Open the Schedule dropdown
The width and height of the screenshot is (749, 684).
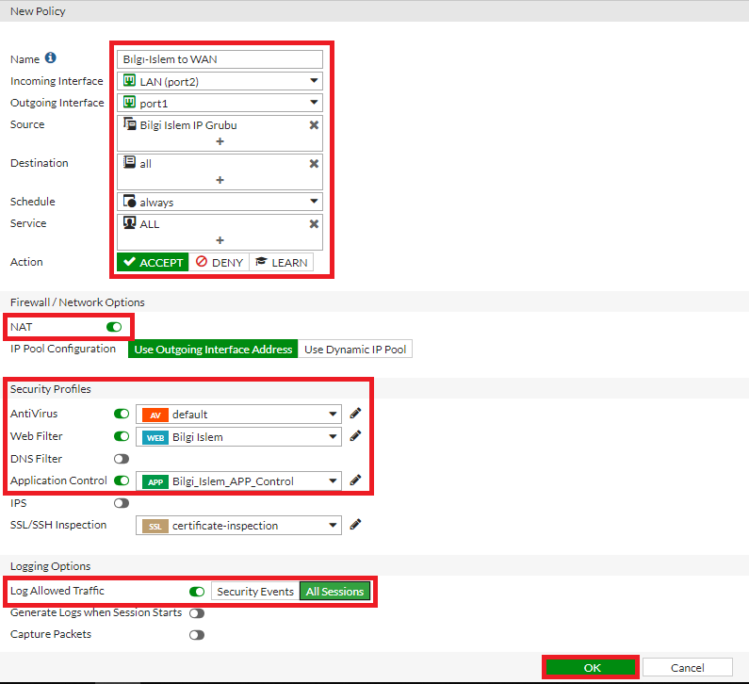pyautogui.click(x=220, y=202)
